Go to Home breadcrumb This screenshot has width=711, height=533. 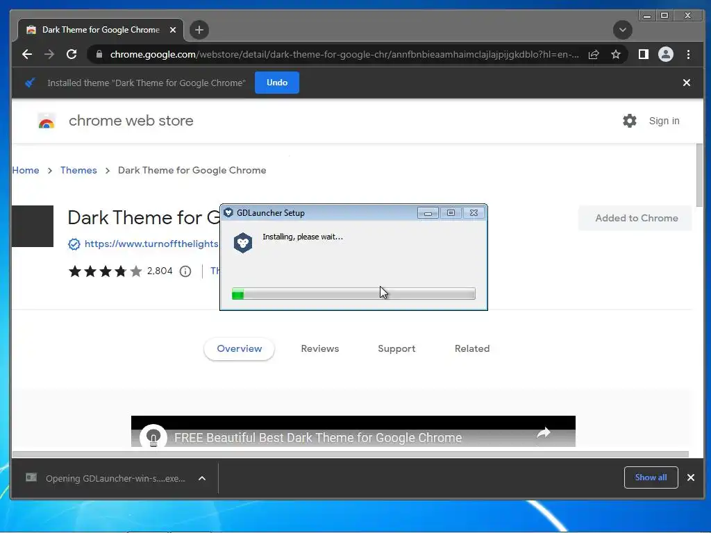[26, 171]
